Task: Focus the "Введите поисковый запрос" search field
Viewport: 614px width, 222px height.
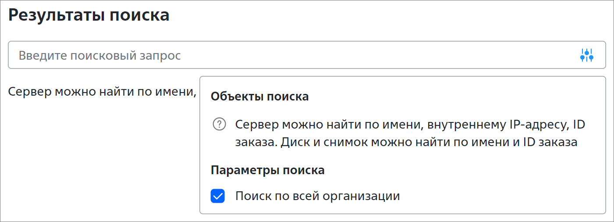Action: coord(307,55)
